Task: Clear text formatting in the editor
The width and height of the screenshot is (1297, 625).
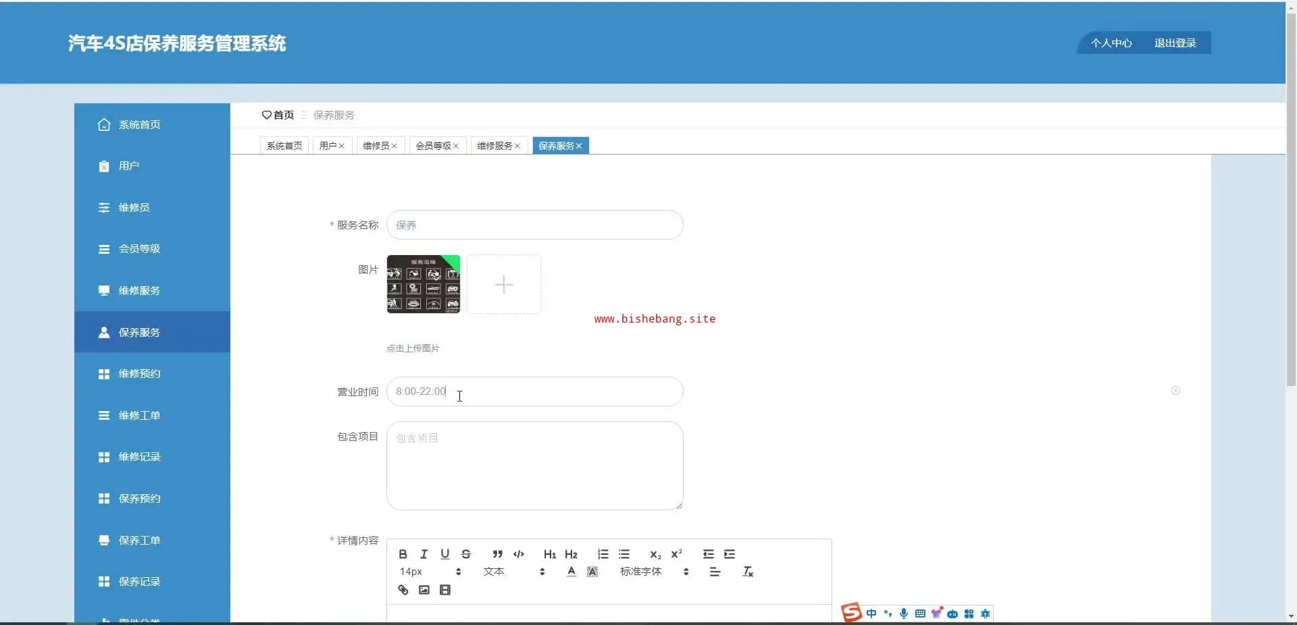Action: point(748,572)
